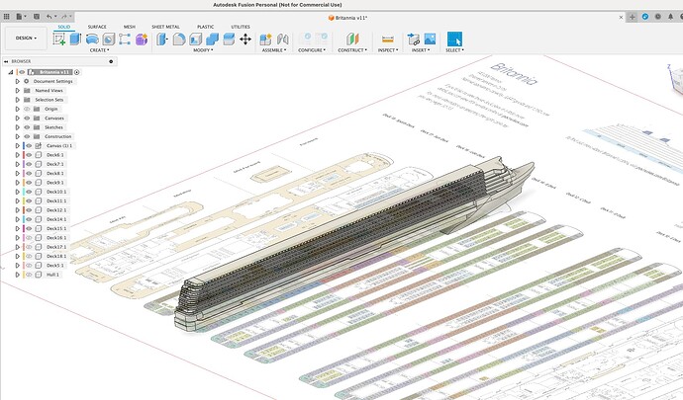The image size is (683, 400).
Task: Click the Insert Derive icon
Action: click(413, 40)
